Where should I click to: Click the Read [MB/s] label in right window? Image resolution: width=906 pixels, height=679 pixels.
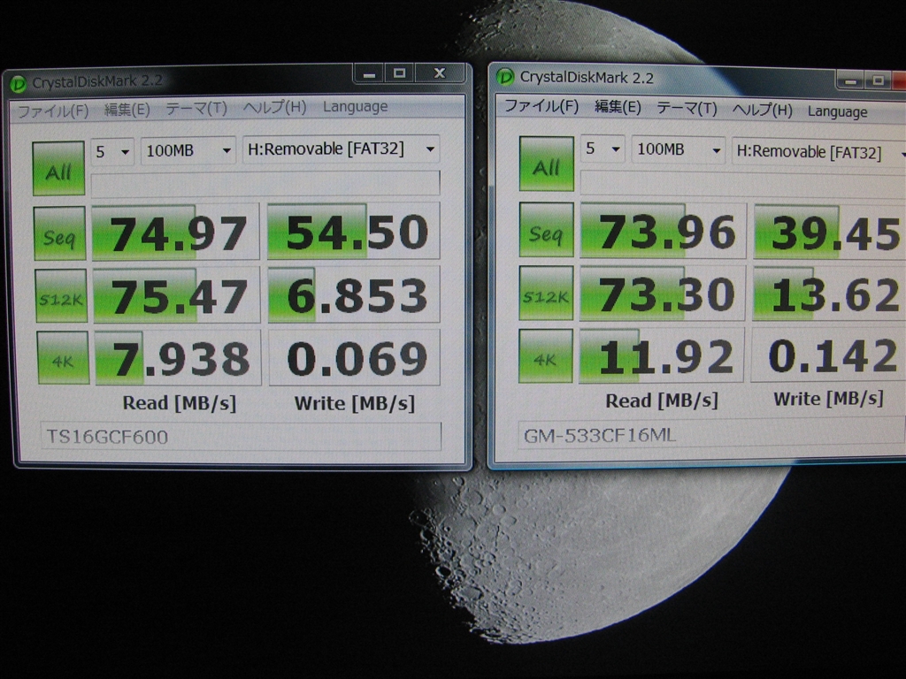pyautogui.click(x=662, y=401)
